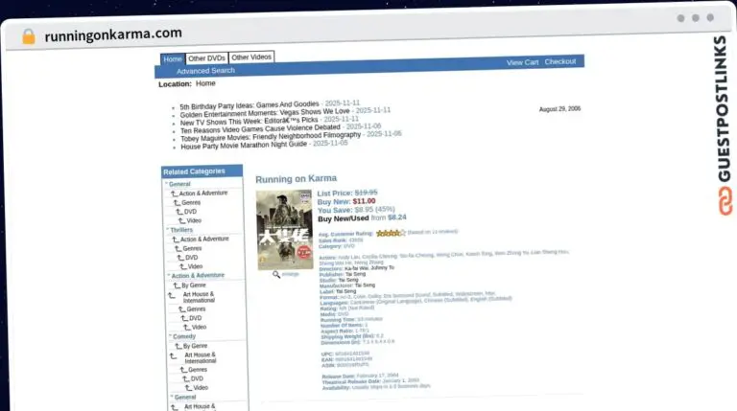The image size is (737, 411).
Task: Click arrow icon beside By Genre under Comedy
Action: click(x=178, y=346)
